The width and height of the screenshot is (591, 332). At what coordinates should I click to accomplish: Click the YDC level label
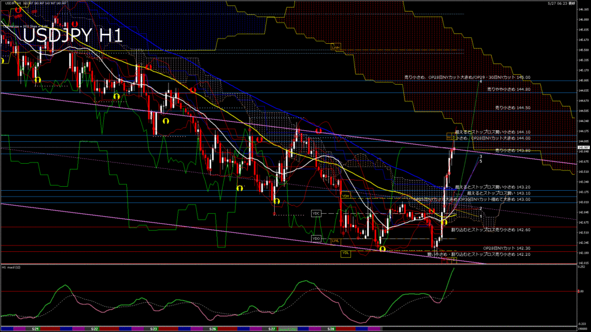pos(316,213)
